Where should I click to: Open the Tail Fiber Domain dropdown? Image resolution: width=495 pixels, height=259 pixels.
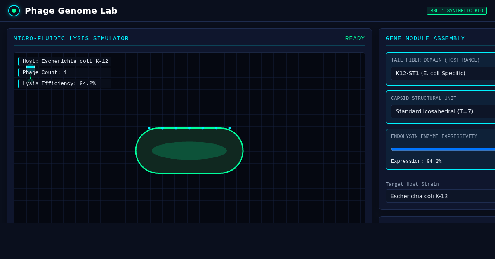pyautogui.click(x=443, y=73)
